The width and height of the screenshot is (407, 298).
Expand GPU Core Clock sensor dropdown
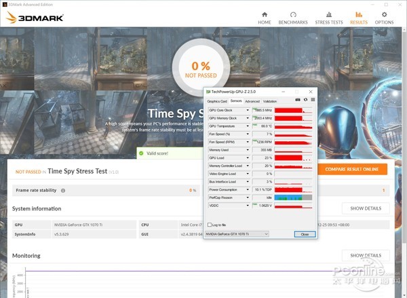[248, 110]
